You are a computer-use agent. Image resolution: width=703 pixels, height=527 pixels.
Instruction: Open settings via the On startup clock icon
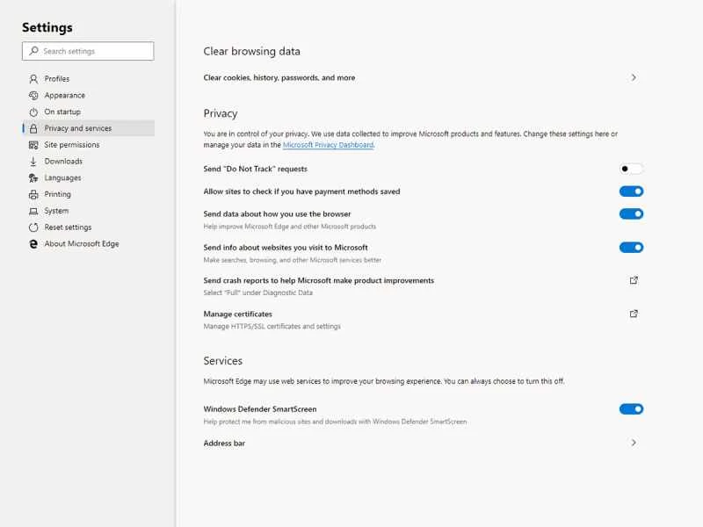click(33, 112)
